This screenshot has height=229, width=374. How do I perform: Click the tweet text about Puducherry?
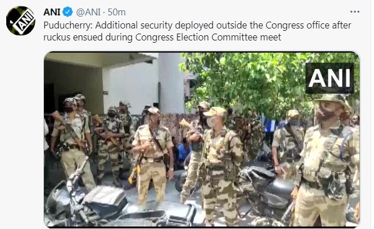[x=197, y=31]
